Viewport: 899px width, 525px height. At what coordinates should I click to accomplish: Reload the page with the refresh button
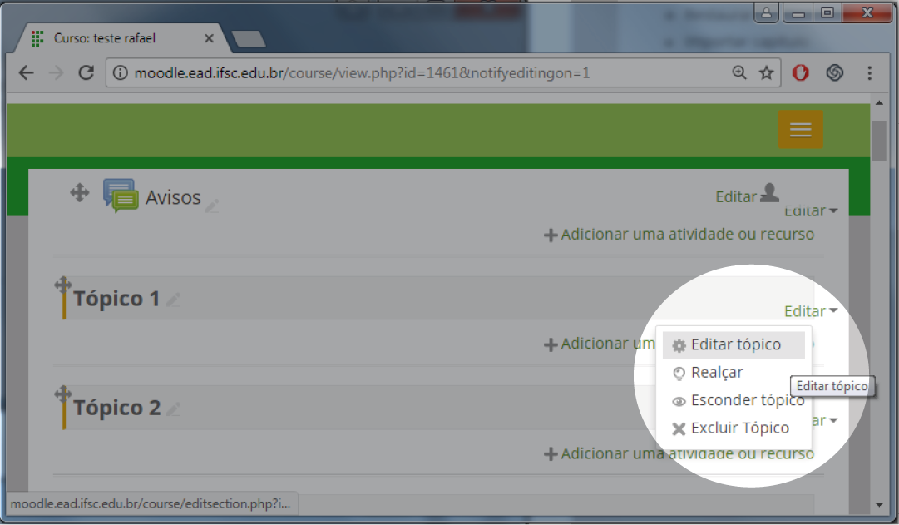click(86, 73)
